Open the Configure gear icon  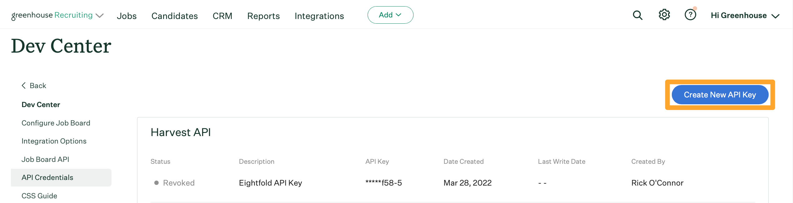point(664,15)
